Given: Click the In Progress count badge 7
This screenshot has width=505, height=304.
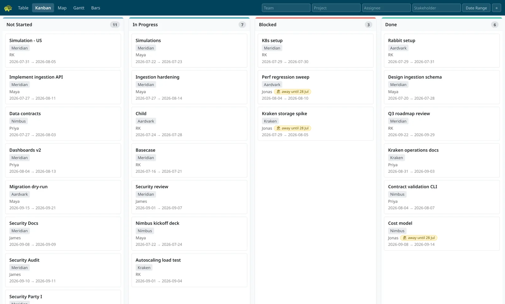Looking at the screenshot, I should click(242, 25).
